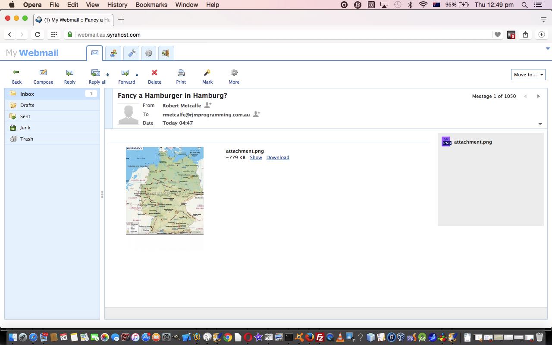This screenshot has width=552, height=345.
Task: Open the Settings gear tab icon
Action: click(149, 53)
